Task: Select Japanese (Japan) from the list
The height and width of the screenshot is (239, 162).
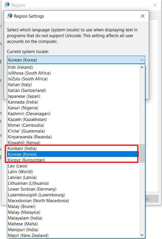Action: click(x=73, y=96)
